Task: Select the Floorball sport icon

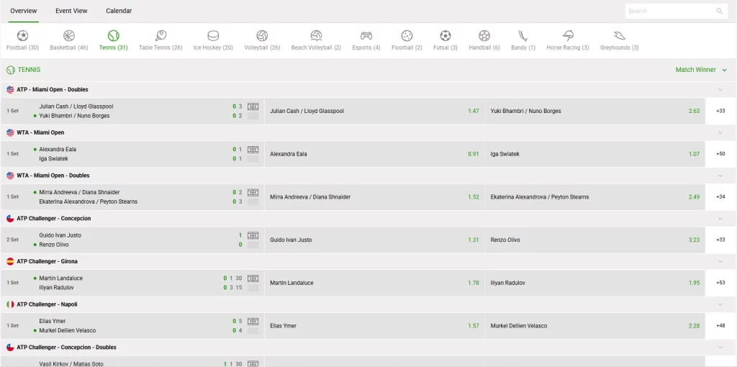Action: (407, 36)
